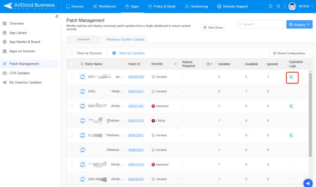Select the View by Devices radio option
The height and width of the screenshot is (187, 316).
point(72,53)
